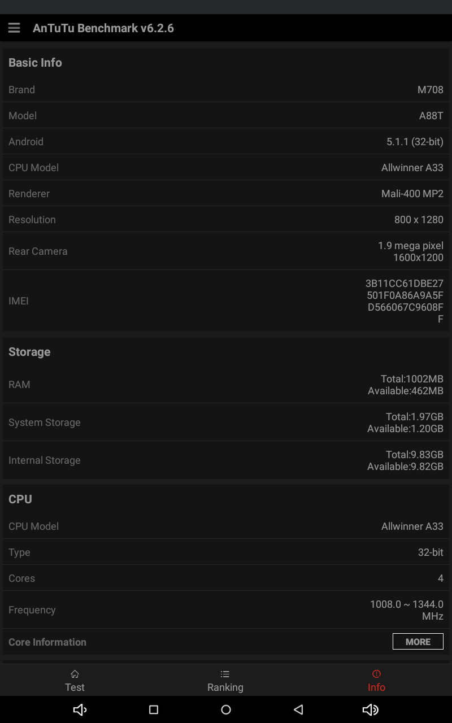Select the Resolution row label
The image size is (452, 723).
(32, 220)
